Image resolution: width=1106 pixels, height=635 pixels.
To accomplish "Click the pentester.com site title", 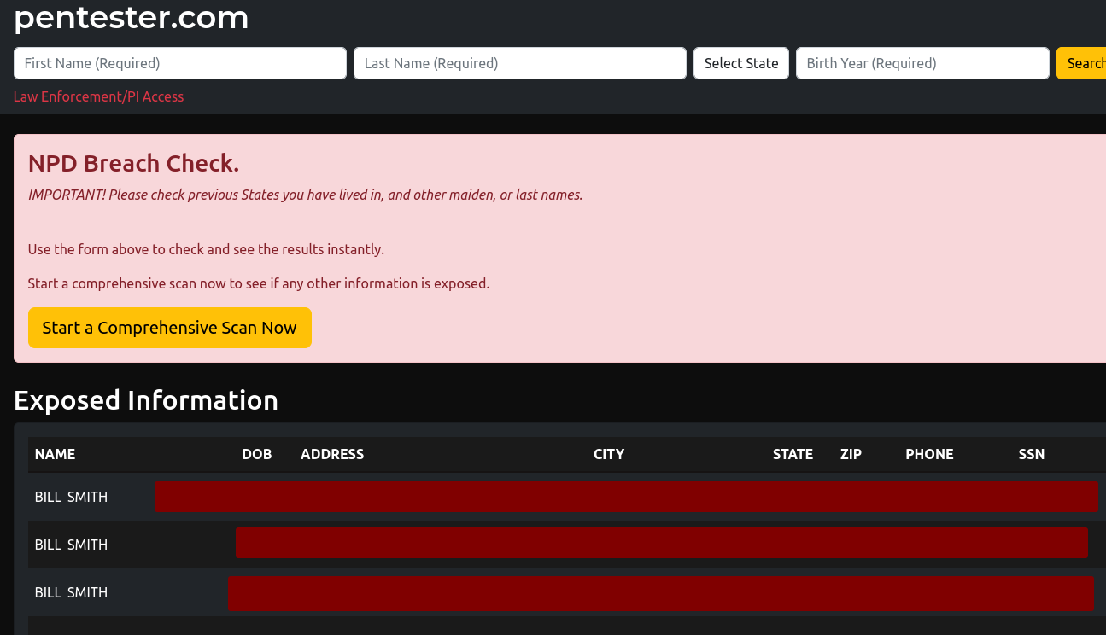I will (132, 17).
